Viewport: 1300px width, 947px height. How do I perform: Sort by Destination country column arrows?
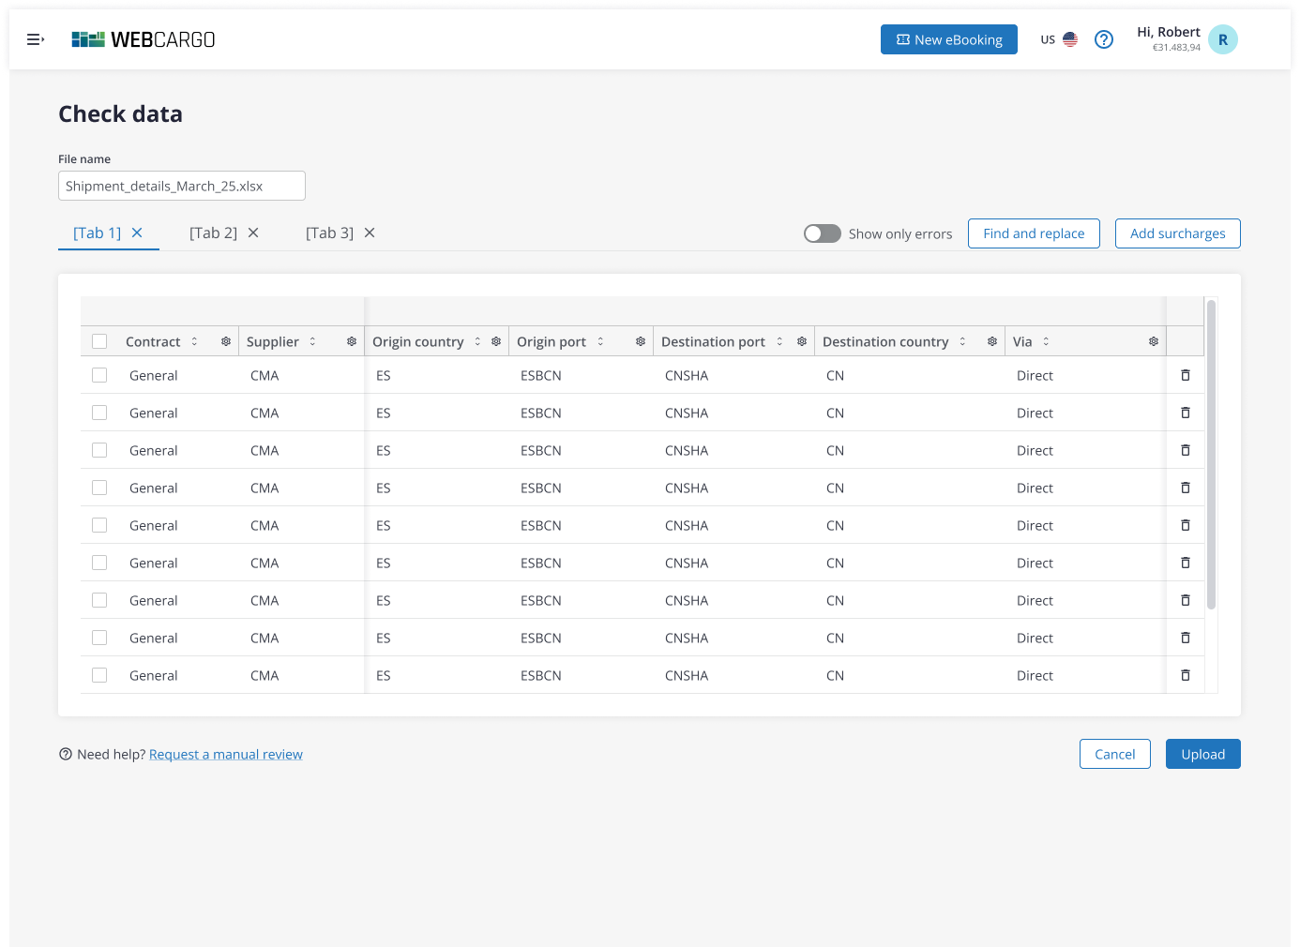[x=962, y=341]
